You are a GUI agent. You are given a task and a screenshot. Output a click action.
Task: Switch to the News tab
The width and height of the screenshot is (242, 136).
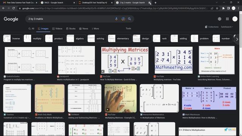[84, 29]
